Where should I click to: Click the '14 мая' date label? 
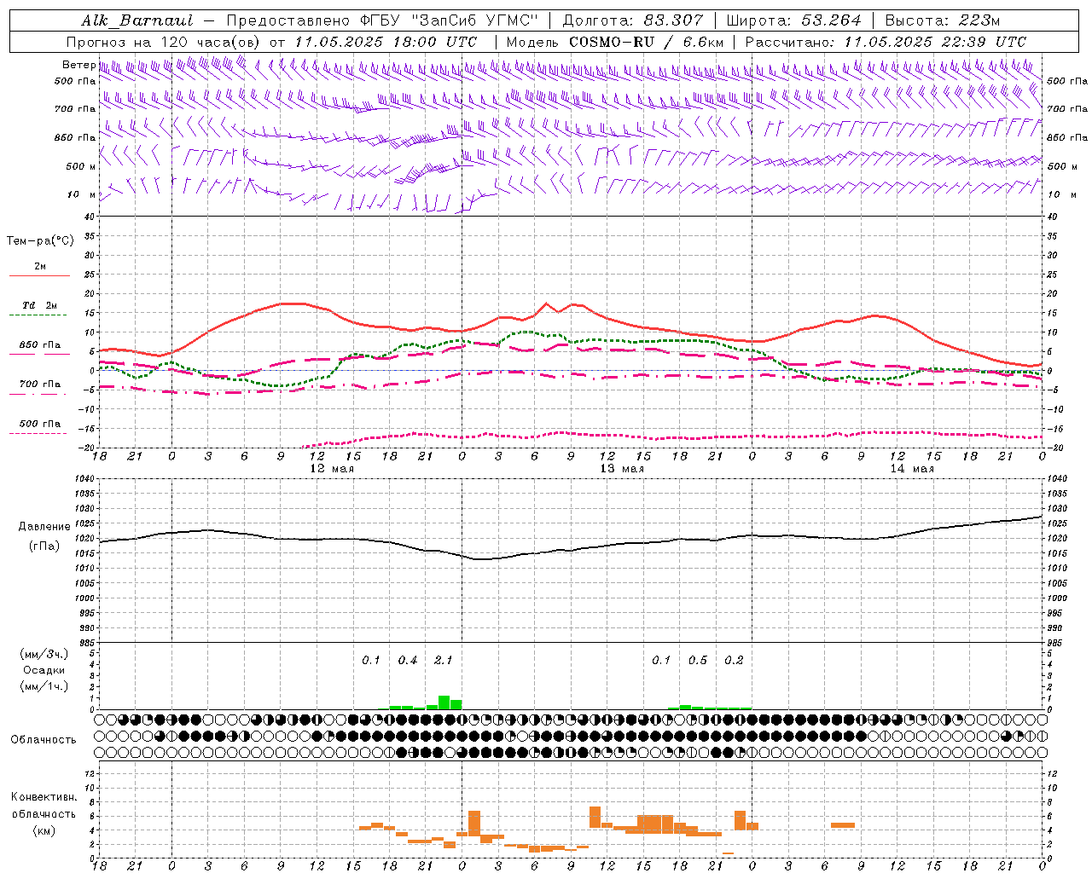click(912, 469)
